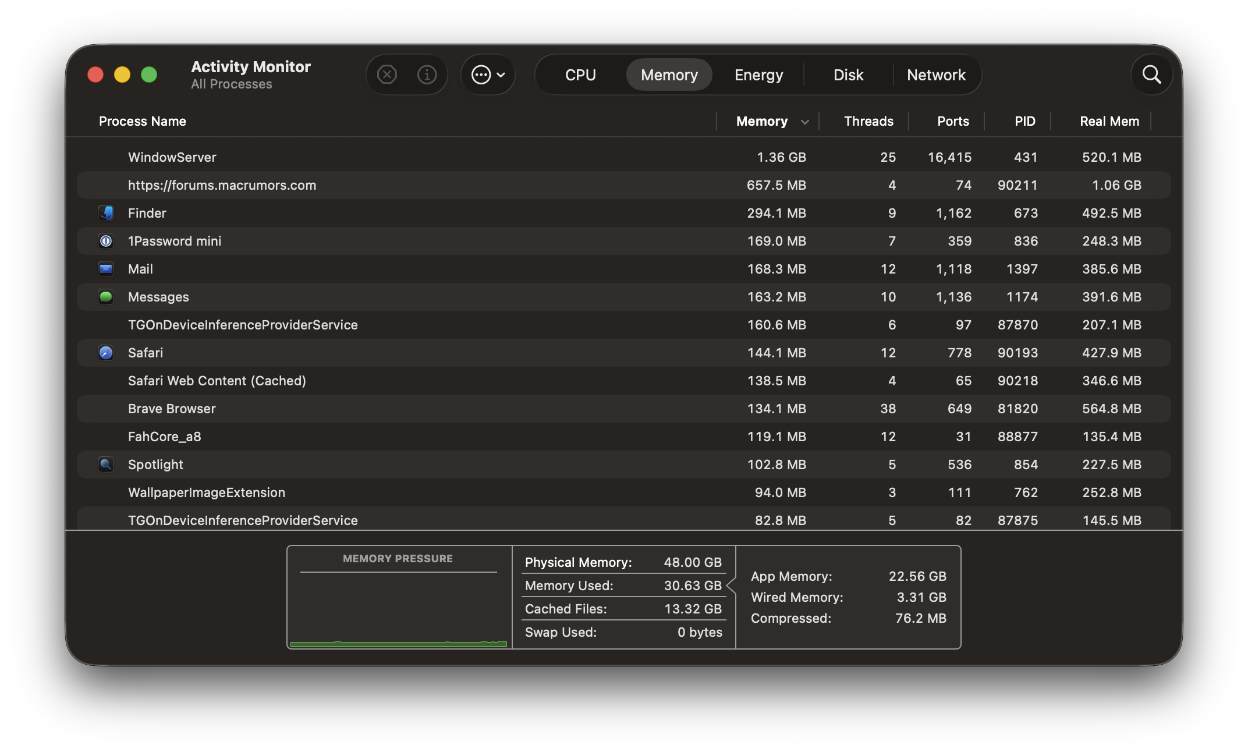Select the 1Password mini process name
The height and width of the screenshot is (752, 1248).
click(x=175, y=241)
